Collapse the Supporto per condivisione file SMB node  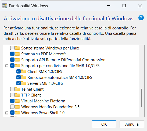point(7,66)
